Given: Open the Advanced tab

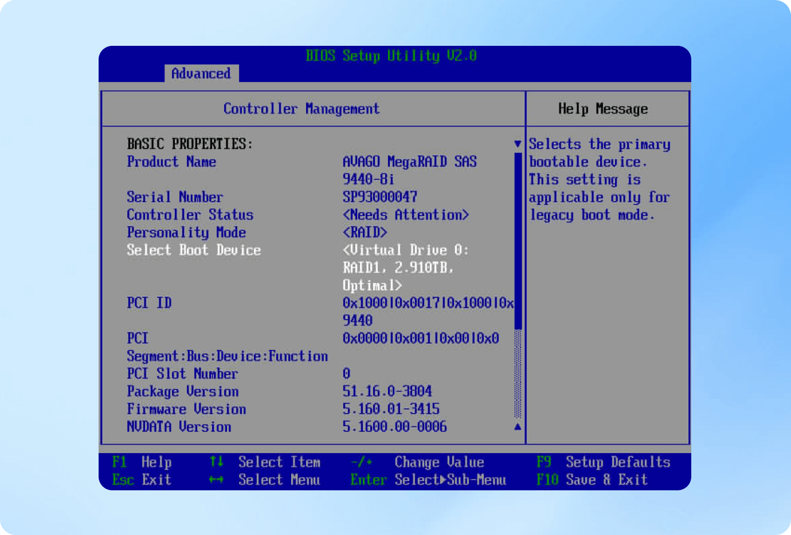Looking at the screenshot, I should pyautogui.click(x=201, y=74).
